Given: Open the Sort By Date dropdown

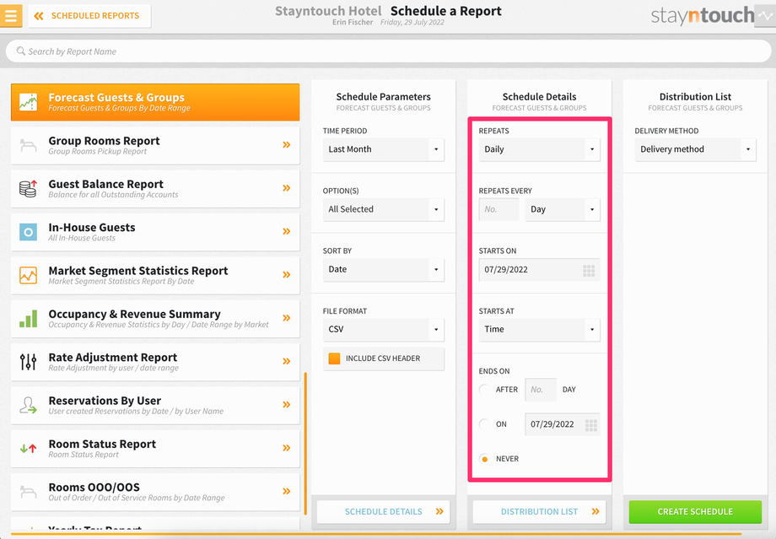Looking at the screenshot, I should 384,270.
